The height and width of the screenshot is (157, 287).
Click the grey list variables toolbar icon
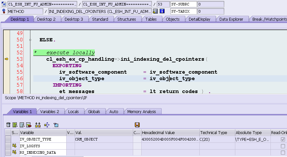coord(22,125)
